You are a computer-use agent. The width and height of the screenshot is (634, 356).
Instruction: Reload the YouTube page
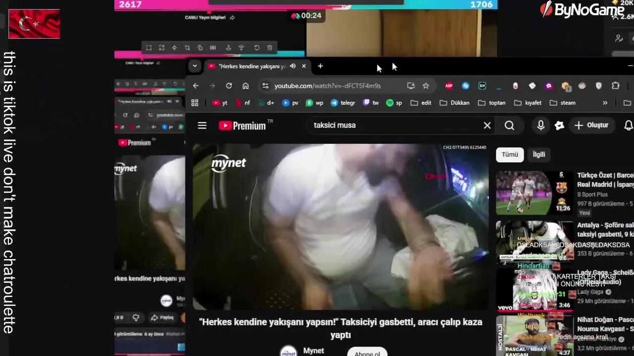(x=229, y=86)
